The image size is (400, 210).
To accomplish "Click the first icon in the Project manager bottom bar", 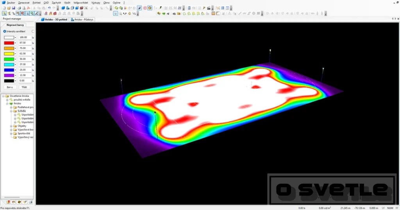I will 8,202.
